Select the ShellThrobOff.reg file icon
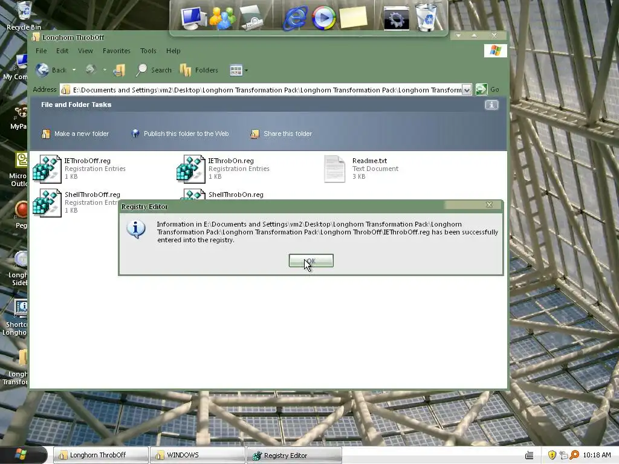Screen dimensions: 619x464 click(47, 203)
